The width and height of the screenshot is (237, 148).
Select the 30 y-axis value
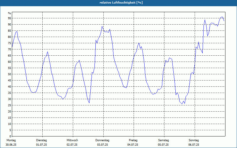pos(9,99)
